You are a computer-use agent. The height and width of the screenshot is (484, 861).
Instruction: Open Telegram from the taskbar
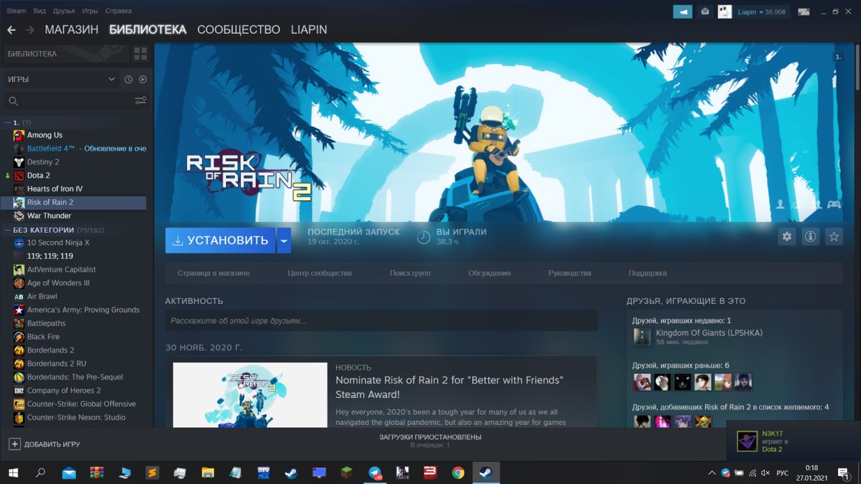pyautogui.click(x=375, y=473)
